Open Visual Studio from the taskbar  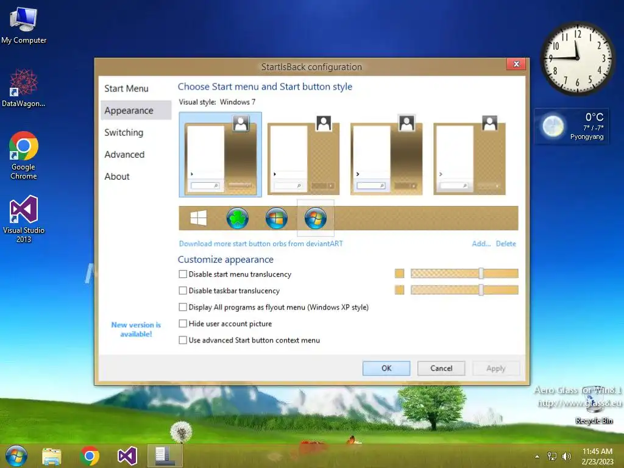click(127, 456)
